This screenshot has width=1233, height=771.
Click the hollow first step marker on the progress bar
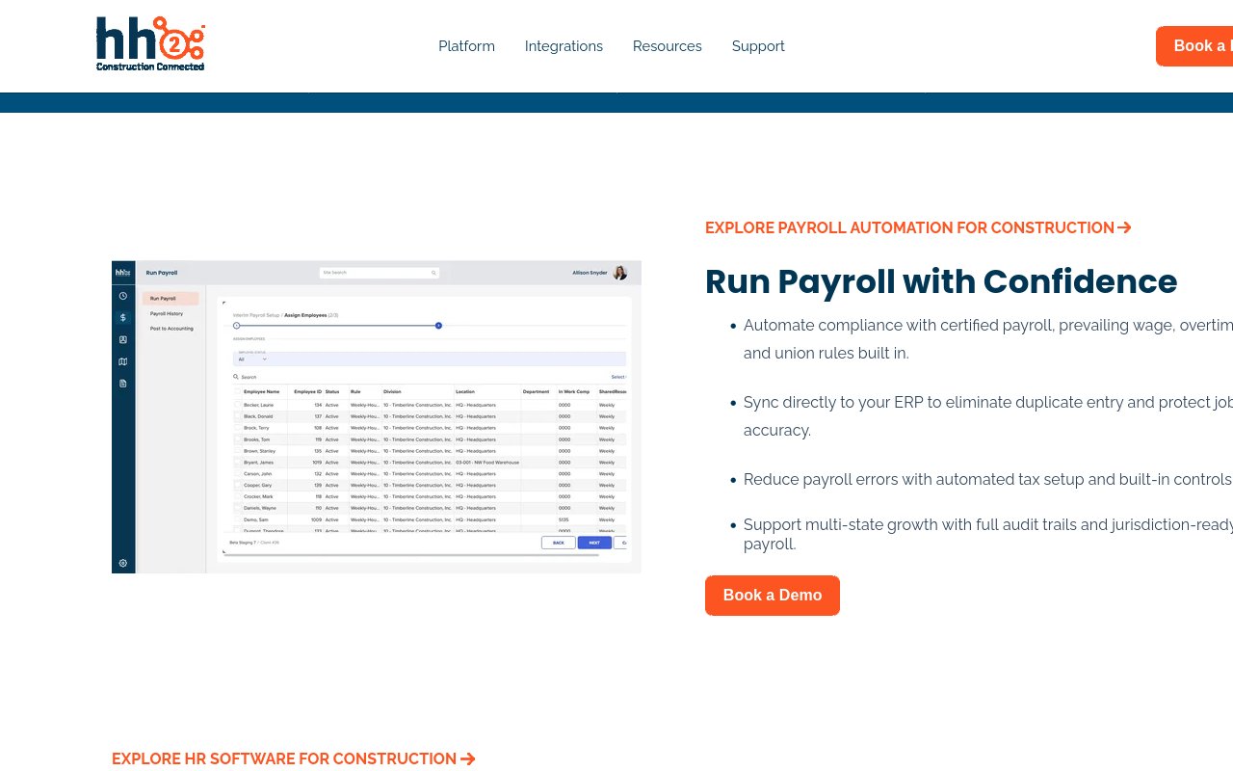point(237,326)
